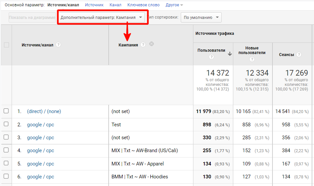Screen dimensions: 314x186
Task: Click help icon next to Источник/канал header
Action: 58,45
